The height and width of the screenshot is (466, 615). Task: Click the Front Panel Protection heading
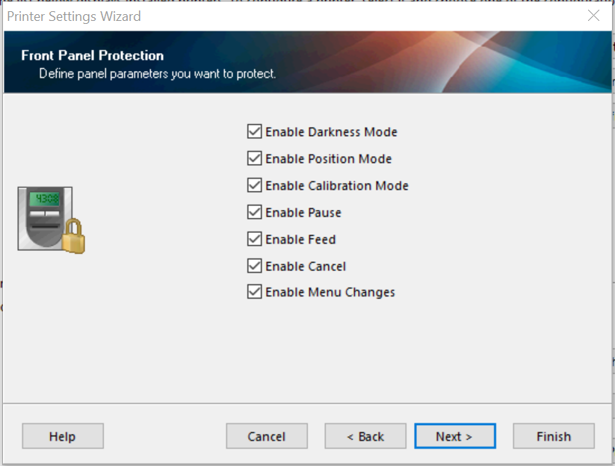[x=92, y=55]
